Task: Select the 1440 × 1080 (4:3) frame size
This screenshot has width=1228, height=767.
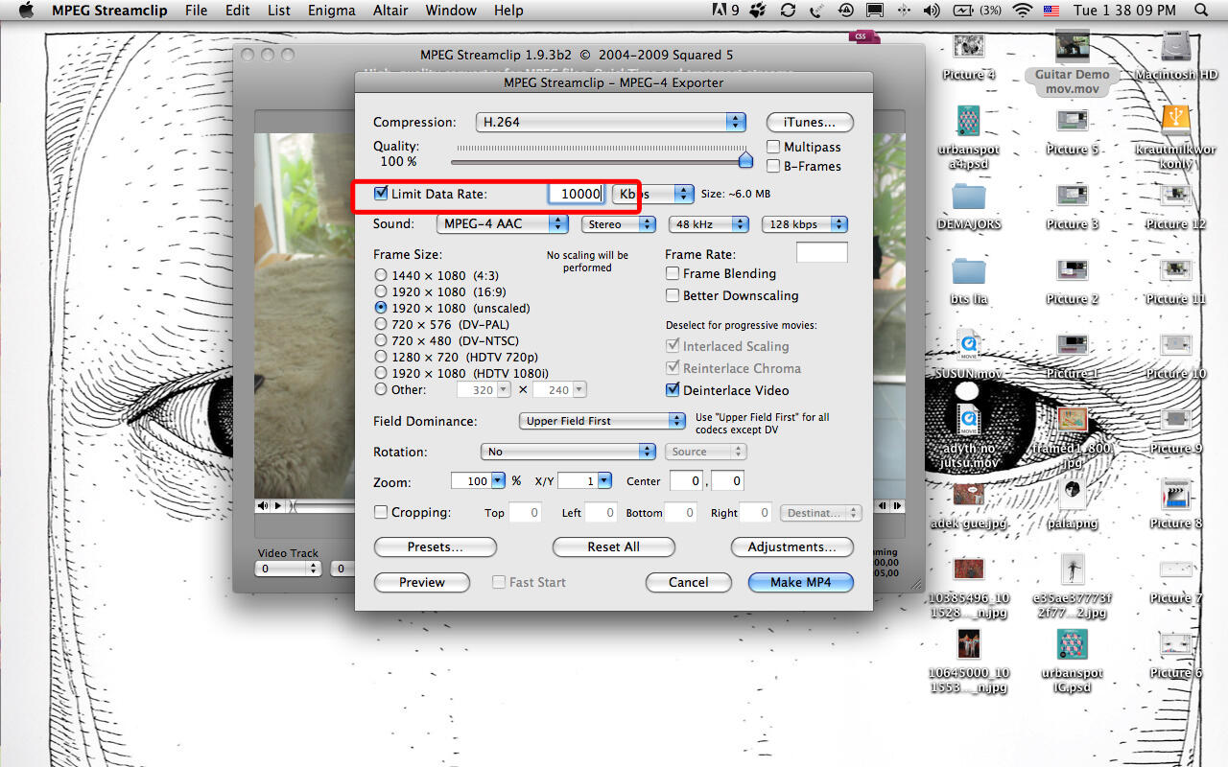Action: pyautogui.click(x=381, y=275)
